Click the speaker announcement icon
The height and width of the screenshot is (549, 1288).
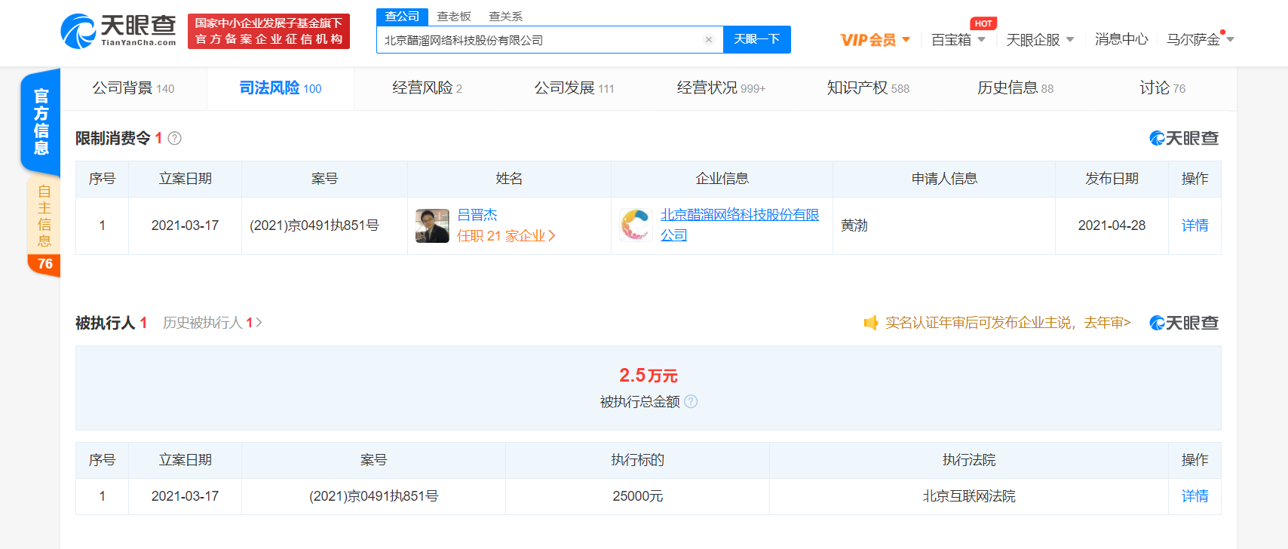point(871,323)
